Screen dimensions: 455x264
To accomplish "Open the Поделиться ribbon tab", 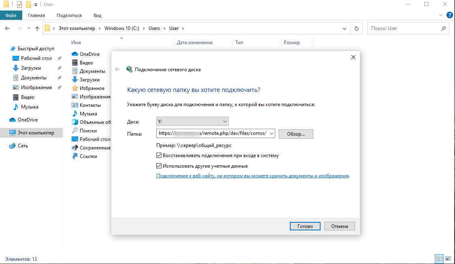I will (69, 15).
